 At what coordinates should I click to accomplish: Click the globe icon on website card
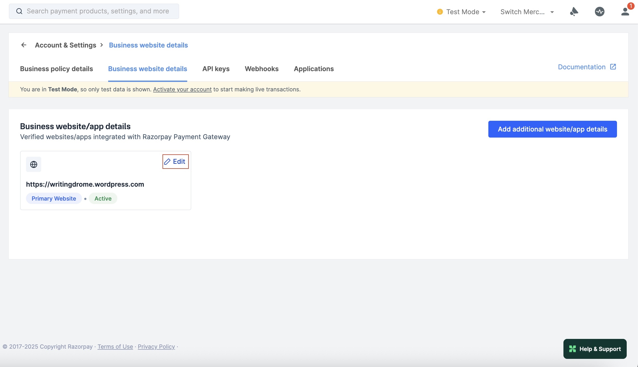pyautogui.click(x=34, y=164)
